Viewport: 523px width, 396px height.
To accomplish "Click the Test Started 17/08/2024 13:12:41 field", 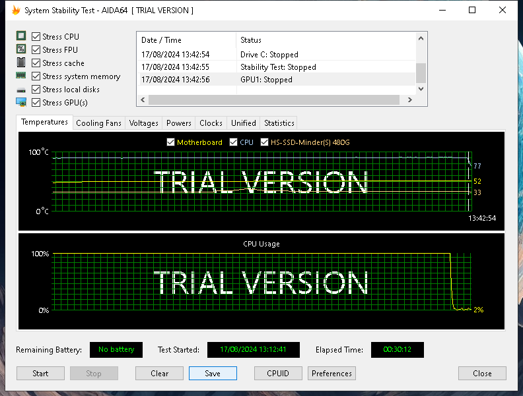I will pyautogui.click(x=253, y=349).
